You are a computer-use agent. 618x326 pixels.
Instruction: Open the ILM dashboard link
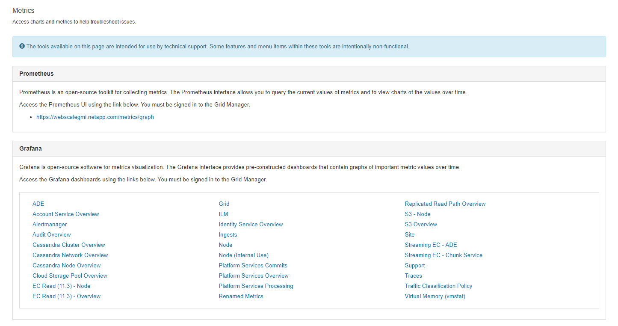[x=224, y=214]
